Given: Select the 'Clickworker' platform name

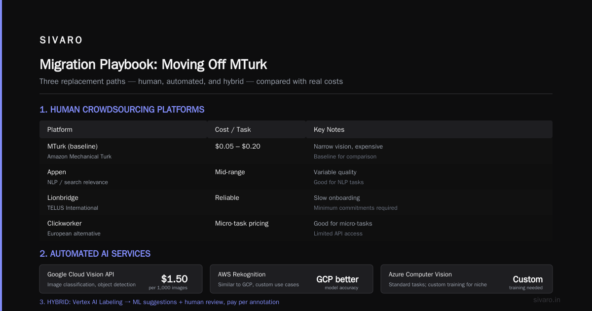Looking at the screenshot, I should coord(65,223).
